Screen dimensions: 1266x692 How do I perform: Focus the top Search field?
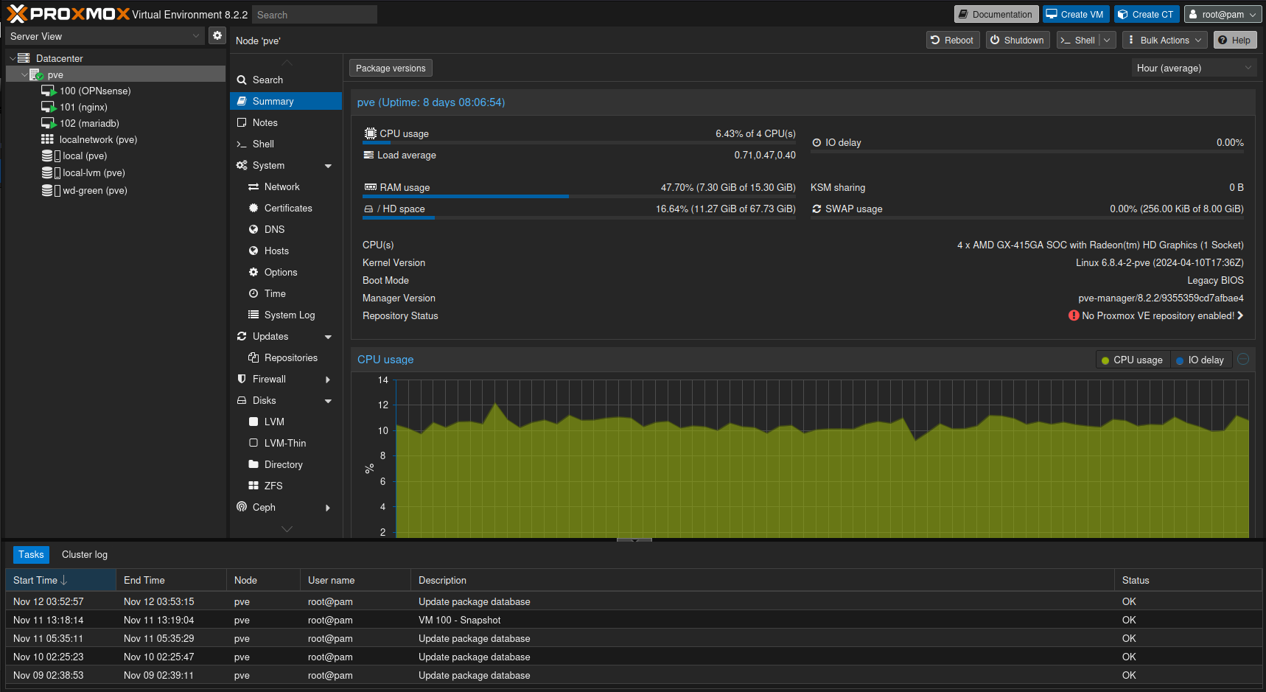click(315, 15)
